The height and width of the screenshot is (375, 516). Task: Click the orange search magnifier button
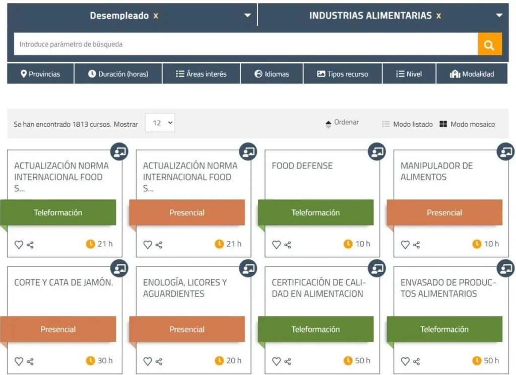coord(489,44)
